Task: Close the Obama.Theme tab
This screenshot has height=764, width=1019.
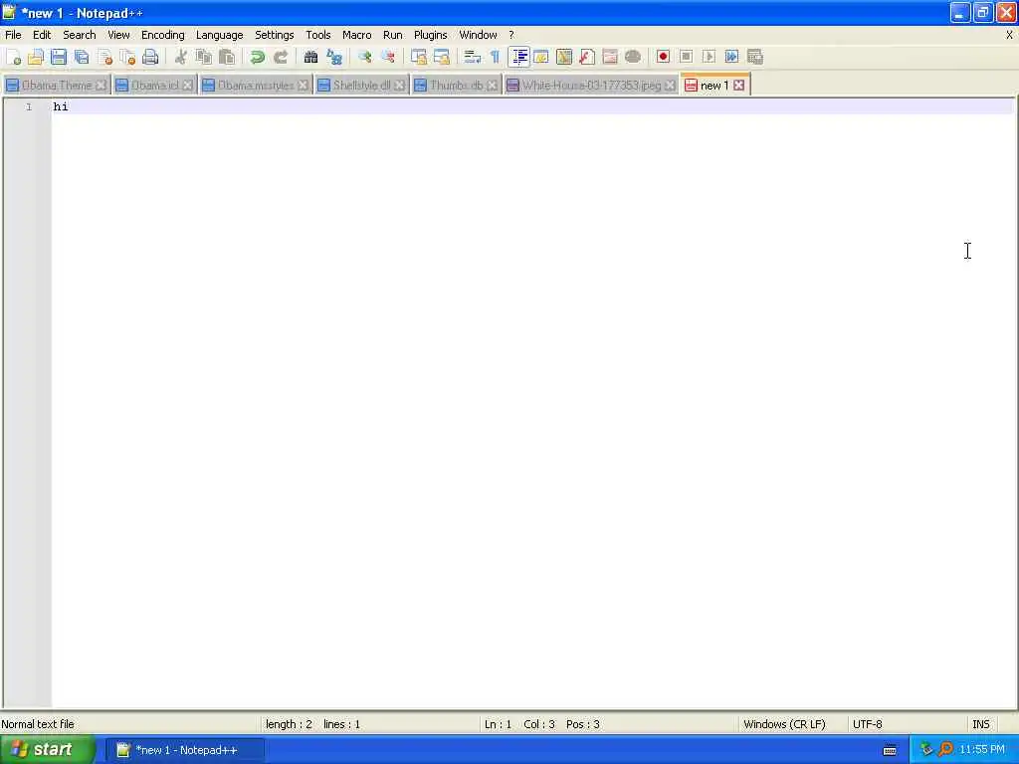Action: [101, 86]
